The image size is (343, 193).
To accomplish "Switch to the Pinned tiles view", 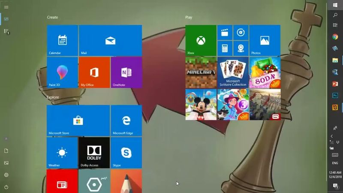I will pos(6,19).
